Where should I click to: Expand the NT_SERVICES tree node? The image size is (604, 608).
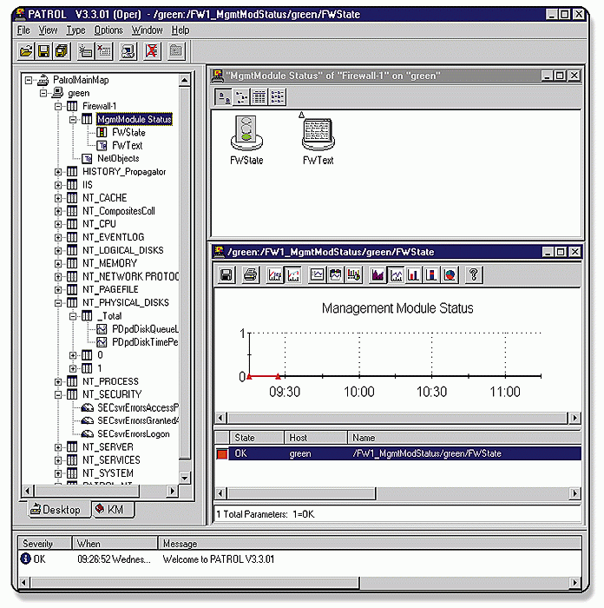pos(58,460)
